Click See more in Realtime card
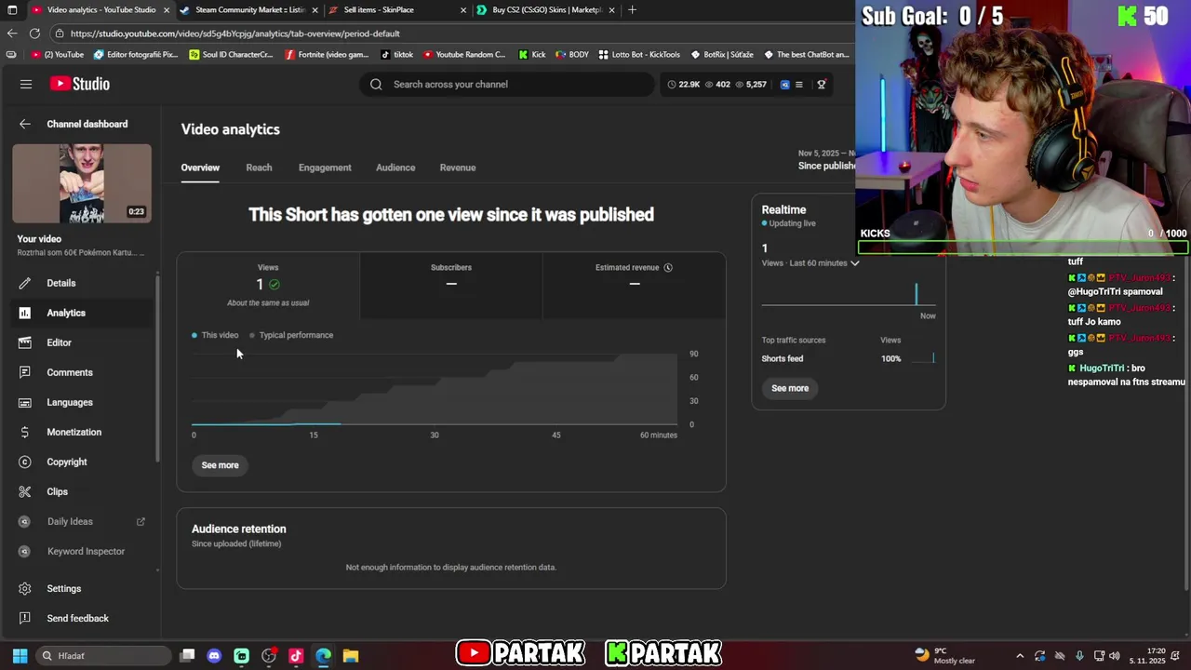This screenshot has height=670, width=1191. point(790,388)
